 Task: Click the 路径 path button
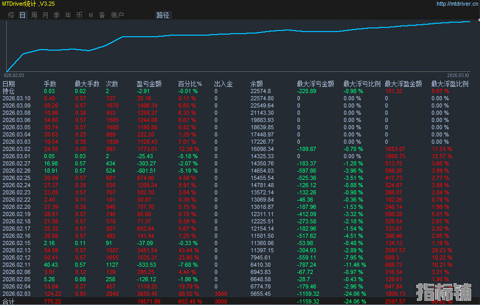click(x=162, y=15)
